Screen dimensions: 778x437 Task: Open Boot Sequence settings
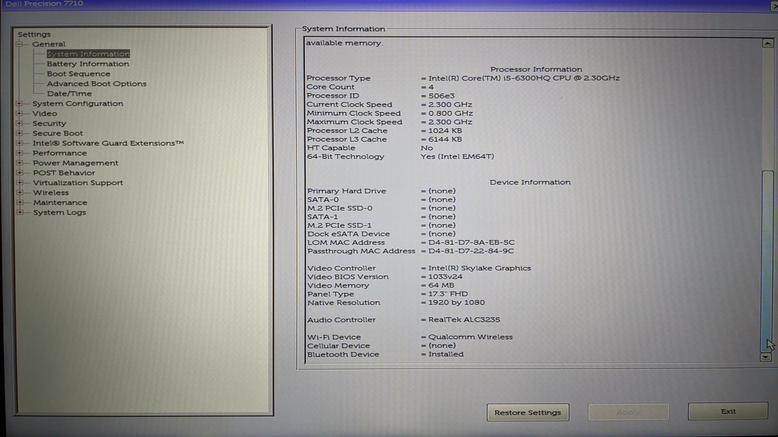[78, 74]
